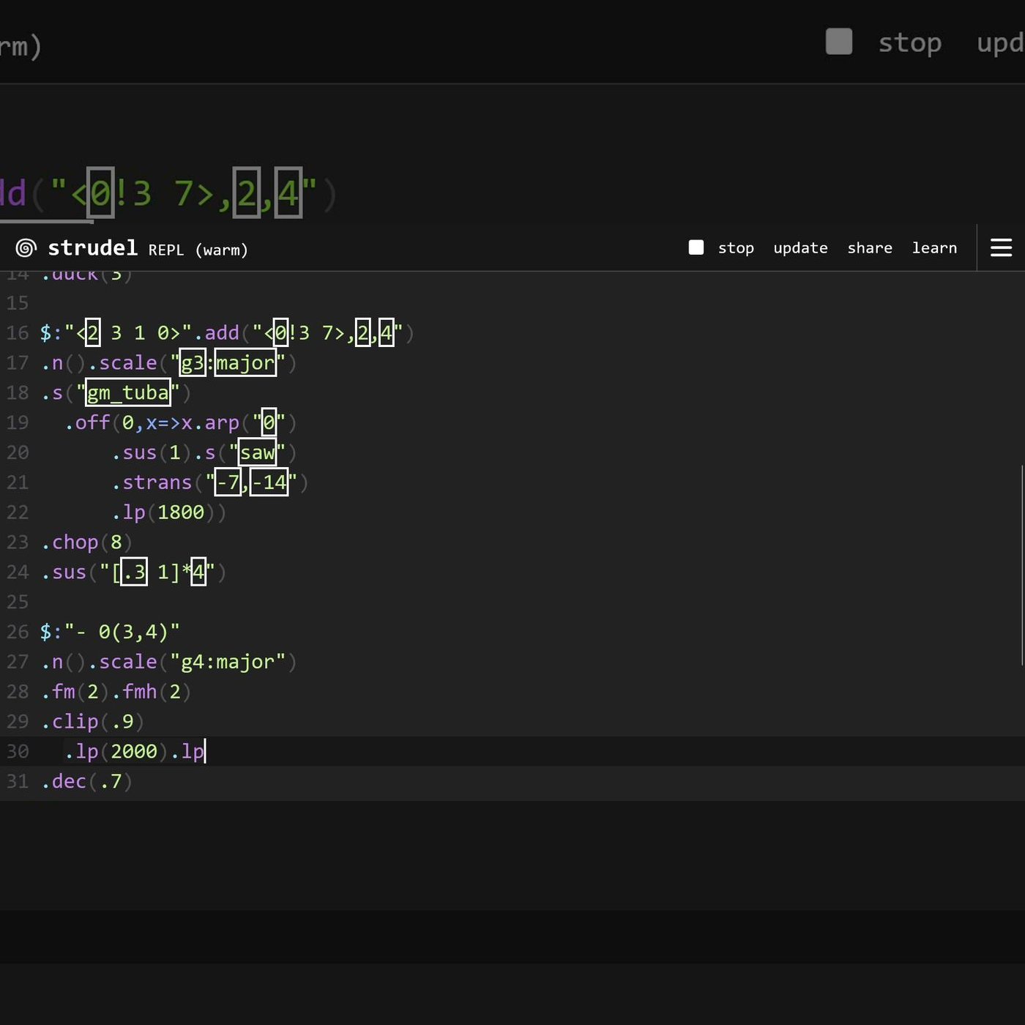Click the .clip call on line 29
The width and height of the screenshot is (1025, 1025).
click(x=70, y=722)
